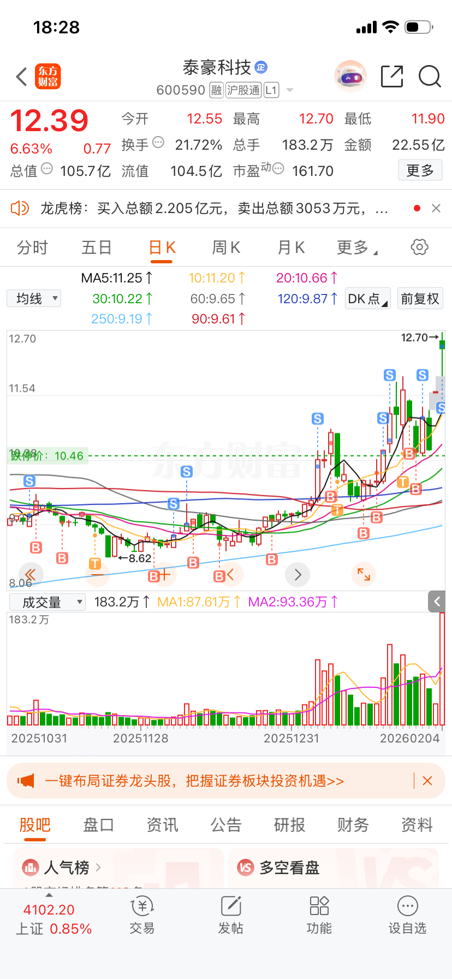Tap the 更多 button in quote panel
Screen dimensions: 452x979
tap(420, 170)
